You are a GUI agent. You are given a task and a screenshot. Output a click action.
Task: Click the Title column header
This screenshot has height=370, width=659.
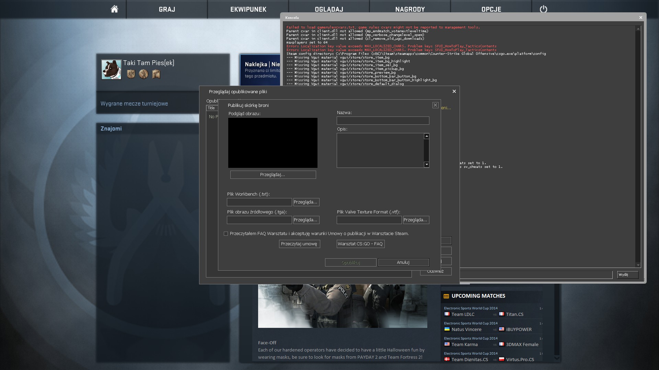point(211,108)
